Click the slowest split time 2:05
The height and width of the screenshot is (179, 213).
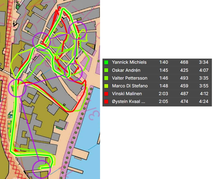tap(164, 102)
